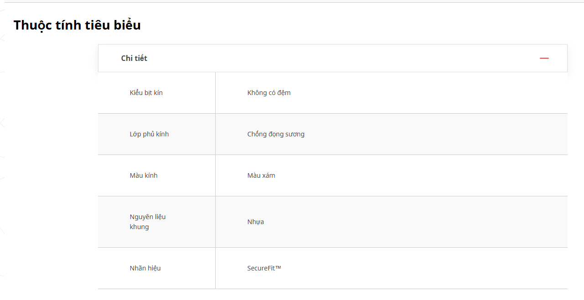
Task: Select the SecureFit™ brand value
Action: click(264, 268)
